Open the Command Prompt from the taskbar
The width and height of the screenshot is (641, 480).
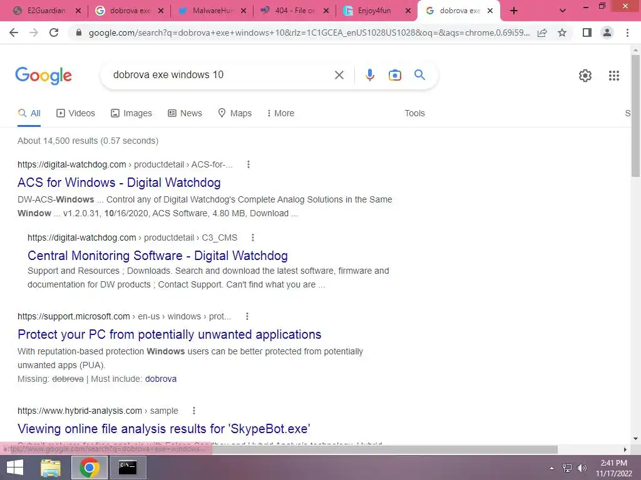click(128, 468)
